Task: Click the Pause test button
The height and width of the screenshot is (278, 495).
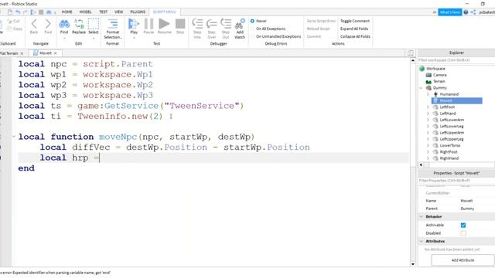Action: click(x=148, y=24)
